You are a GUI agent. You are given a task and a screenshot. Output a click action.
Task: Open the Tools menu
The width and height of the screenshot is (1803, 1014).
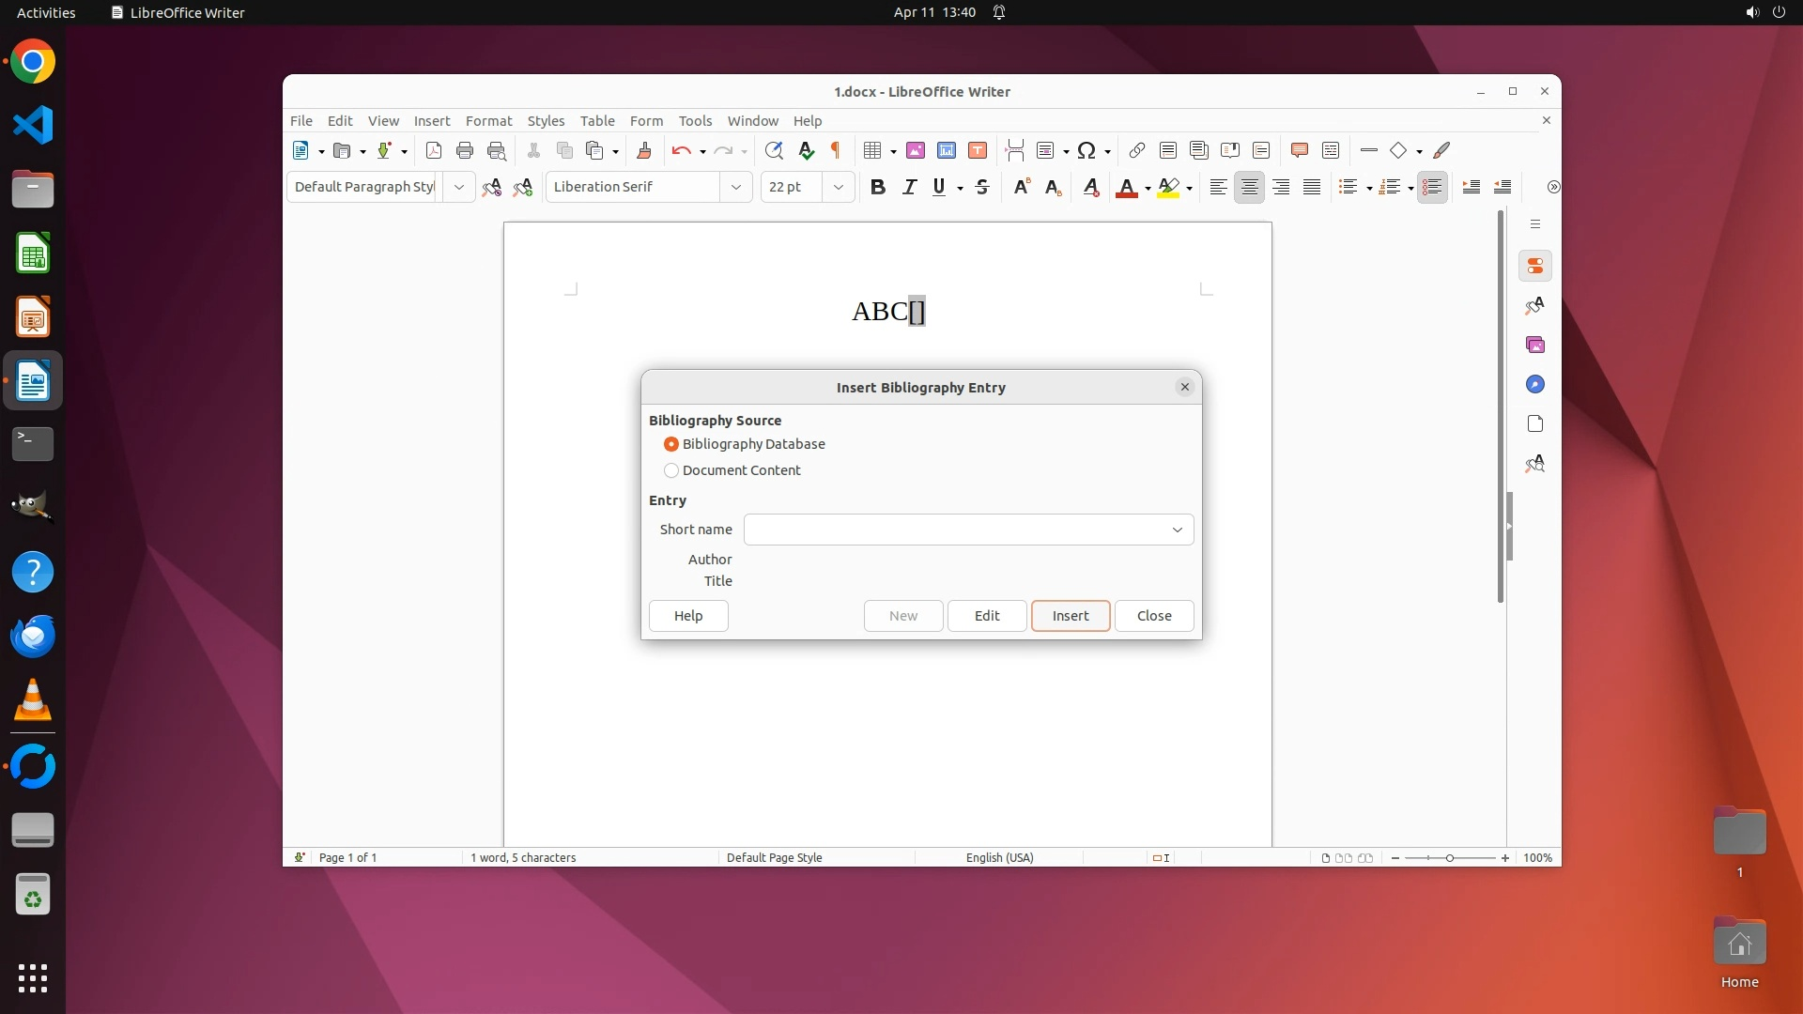[695, 120]
